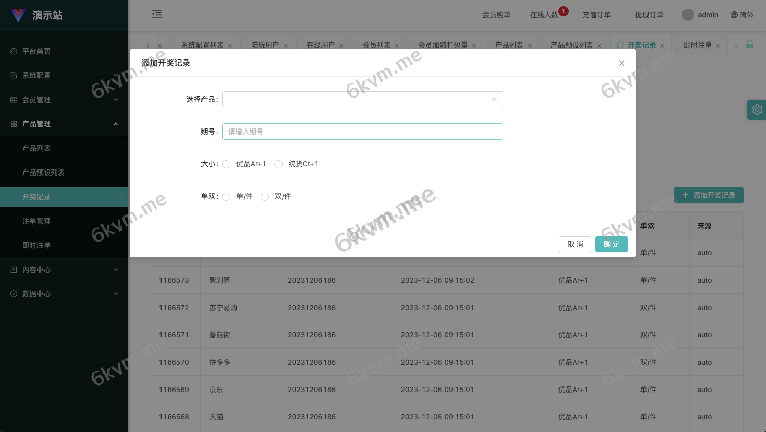
Task: Open the 选择产品 dropdown
Action: (x=362, y=99)
